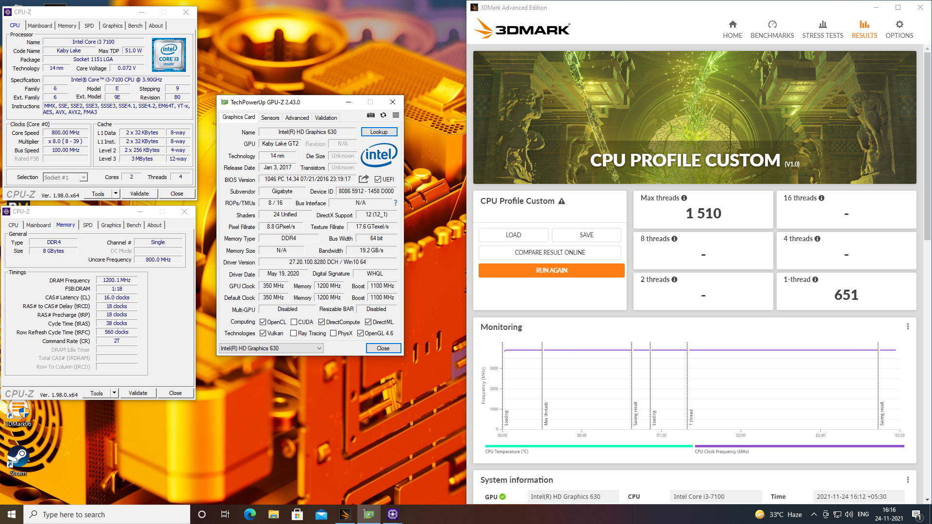932x524 pixels.
Task: Click Windows Start button
Action: [12, 514]
